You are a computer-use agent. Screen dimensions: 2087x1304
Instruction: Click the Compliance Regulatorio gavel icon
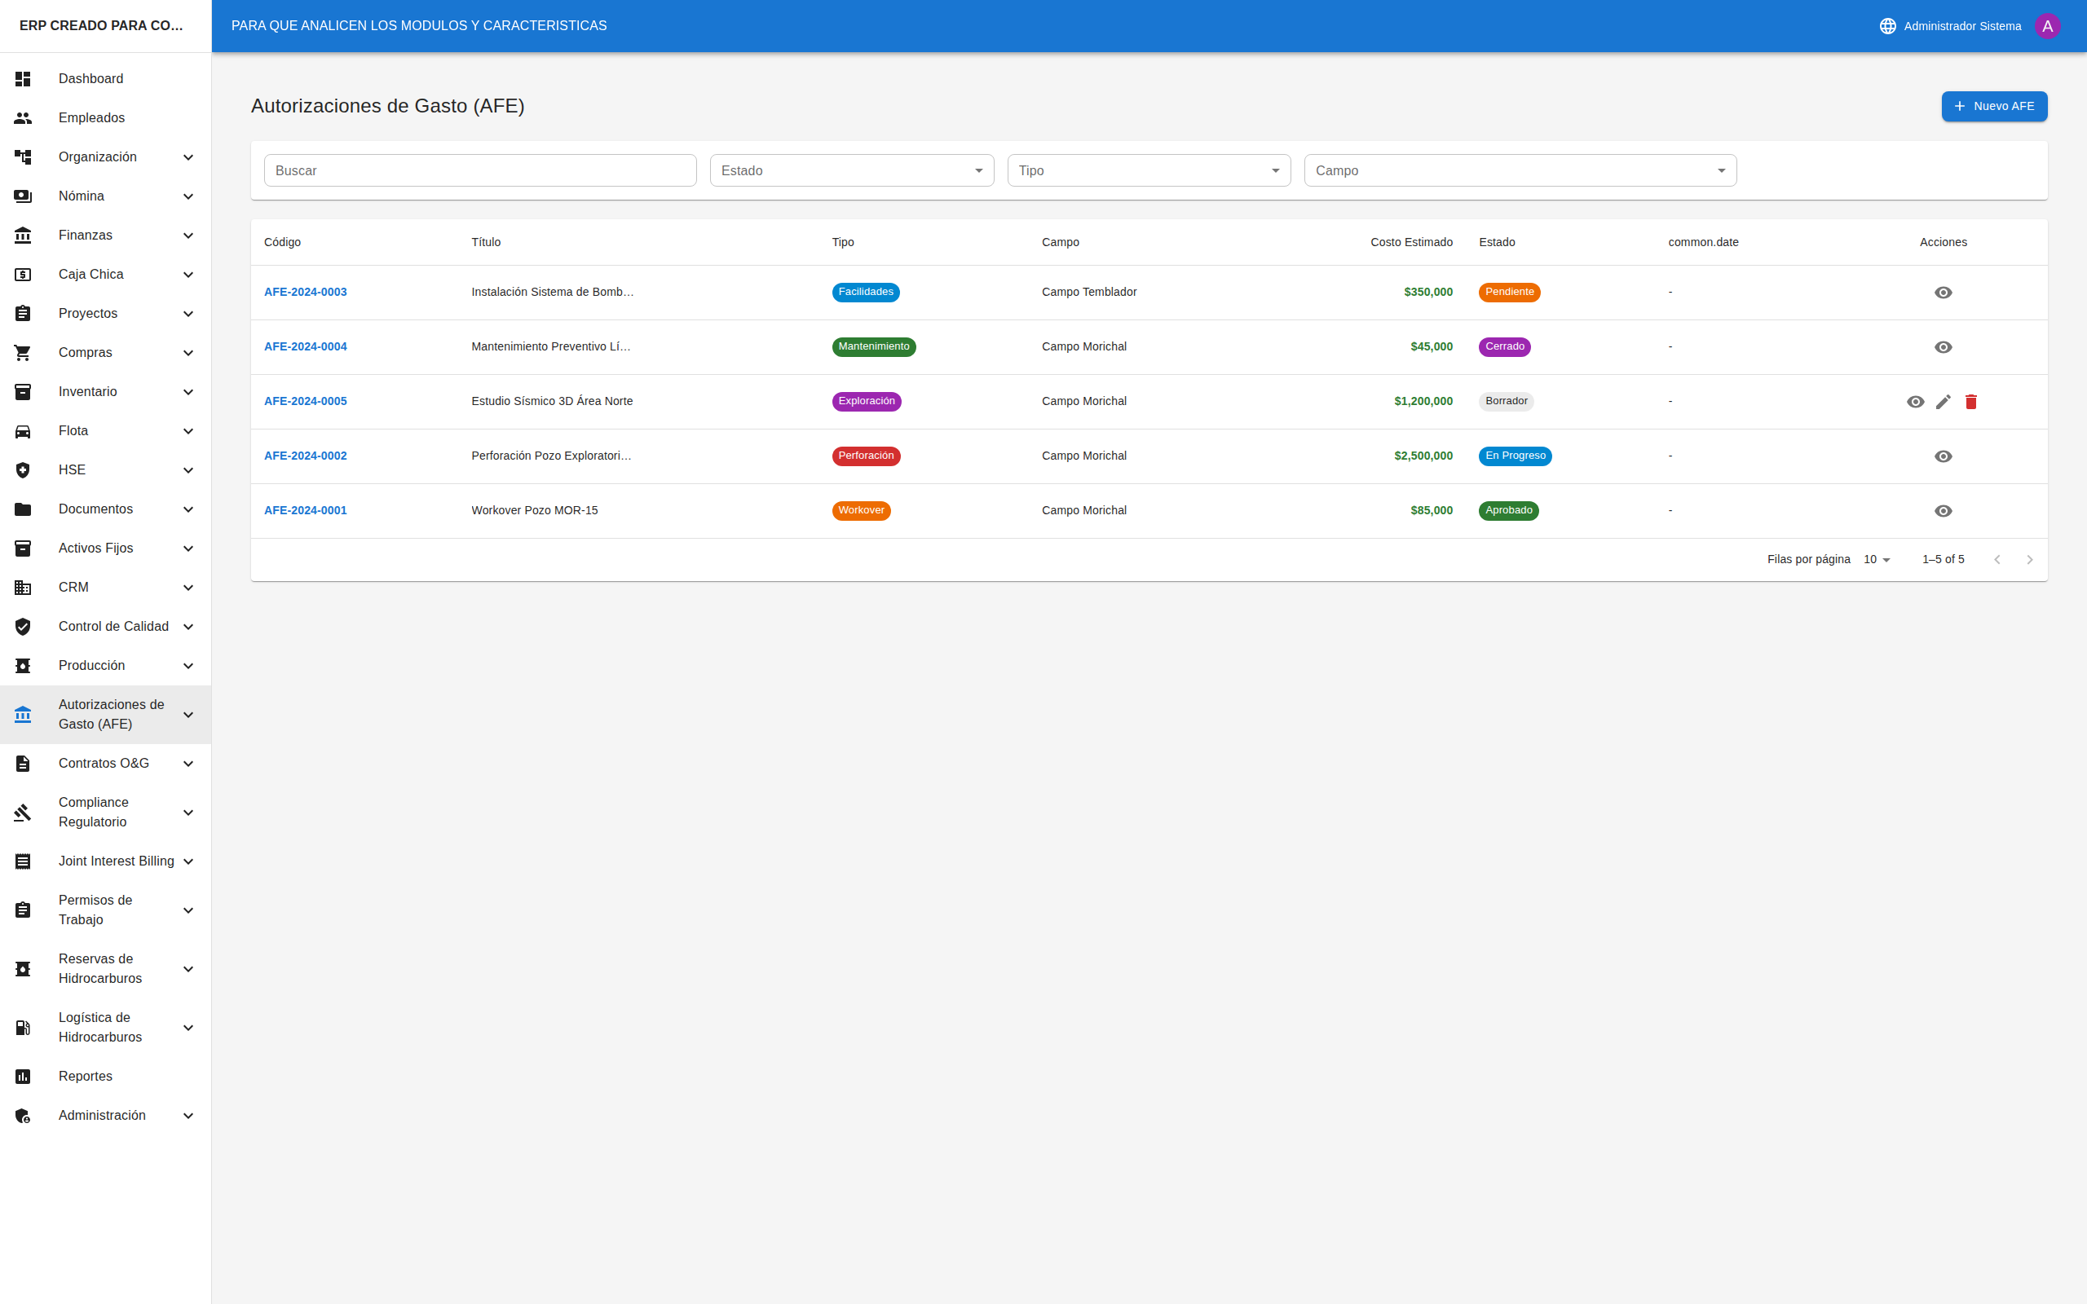[24, 813]
